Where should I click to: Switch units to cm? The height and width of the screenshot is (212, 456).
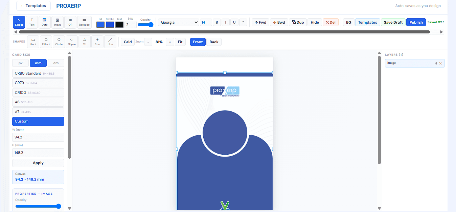pos(56,63)
